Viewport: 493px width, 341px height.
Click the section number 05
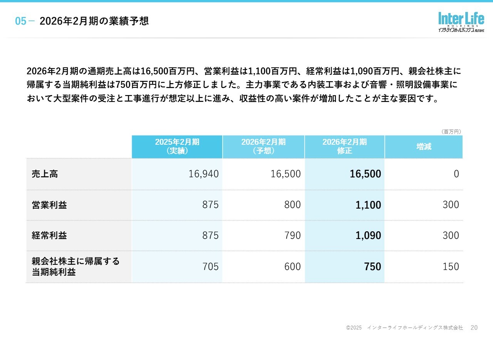(20, 21)
